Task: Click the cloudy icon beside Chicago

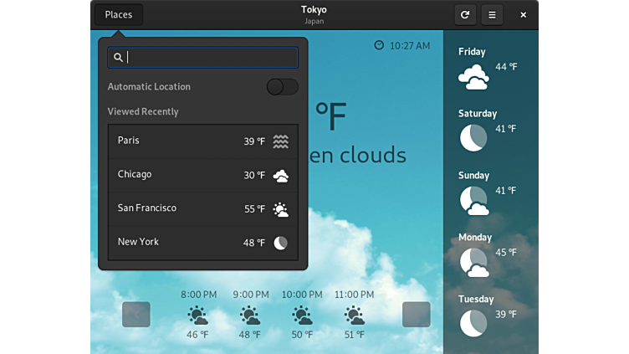Action: coord(281,176)
